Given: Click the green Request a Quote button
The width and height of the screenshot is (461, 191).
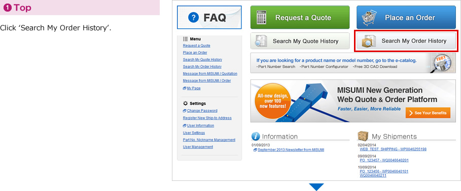Looking at the screenshot, I should pyautogui.click(x=300, y=17).
